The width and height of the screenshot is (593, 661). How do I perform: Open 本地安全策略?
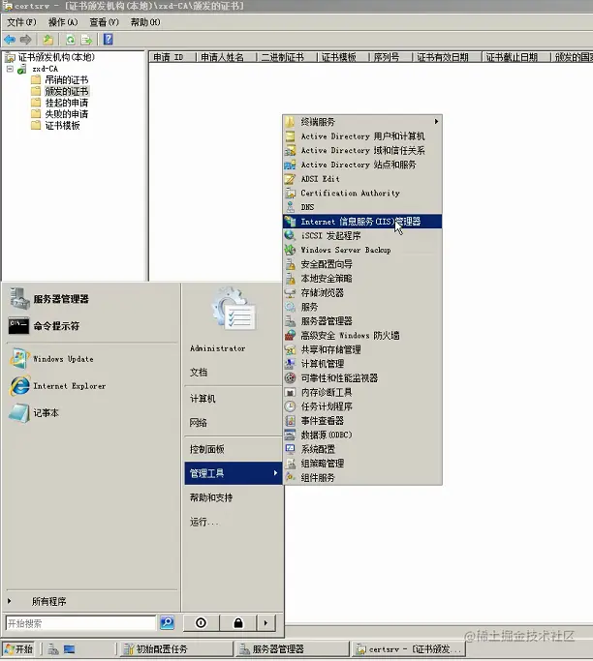coord(362,278)
